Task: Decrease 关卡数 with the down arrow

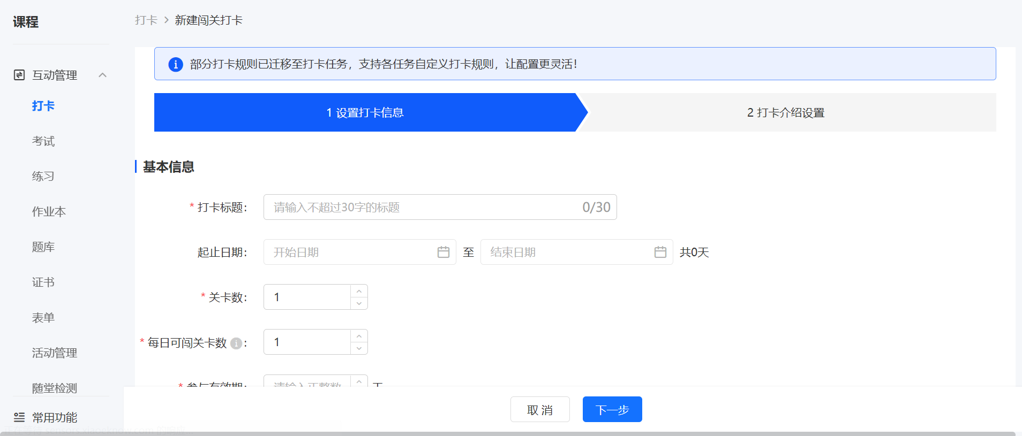Action: pyautogui.click(x=359, y=303)
